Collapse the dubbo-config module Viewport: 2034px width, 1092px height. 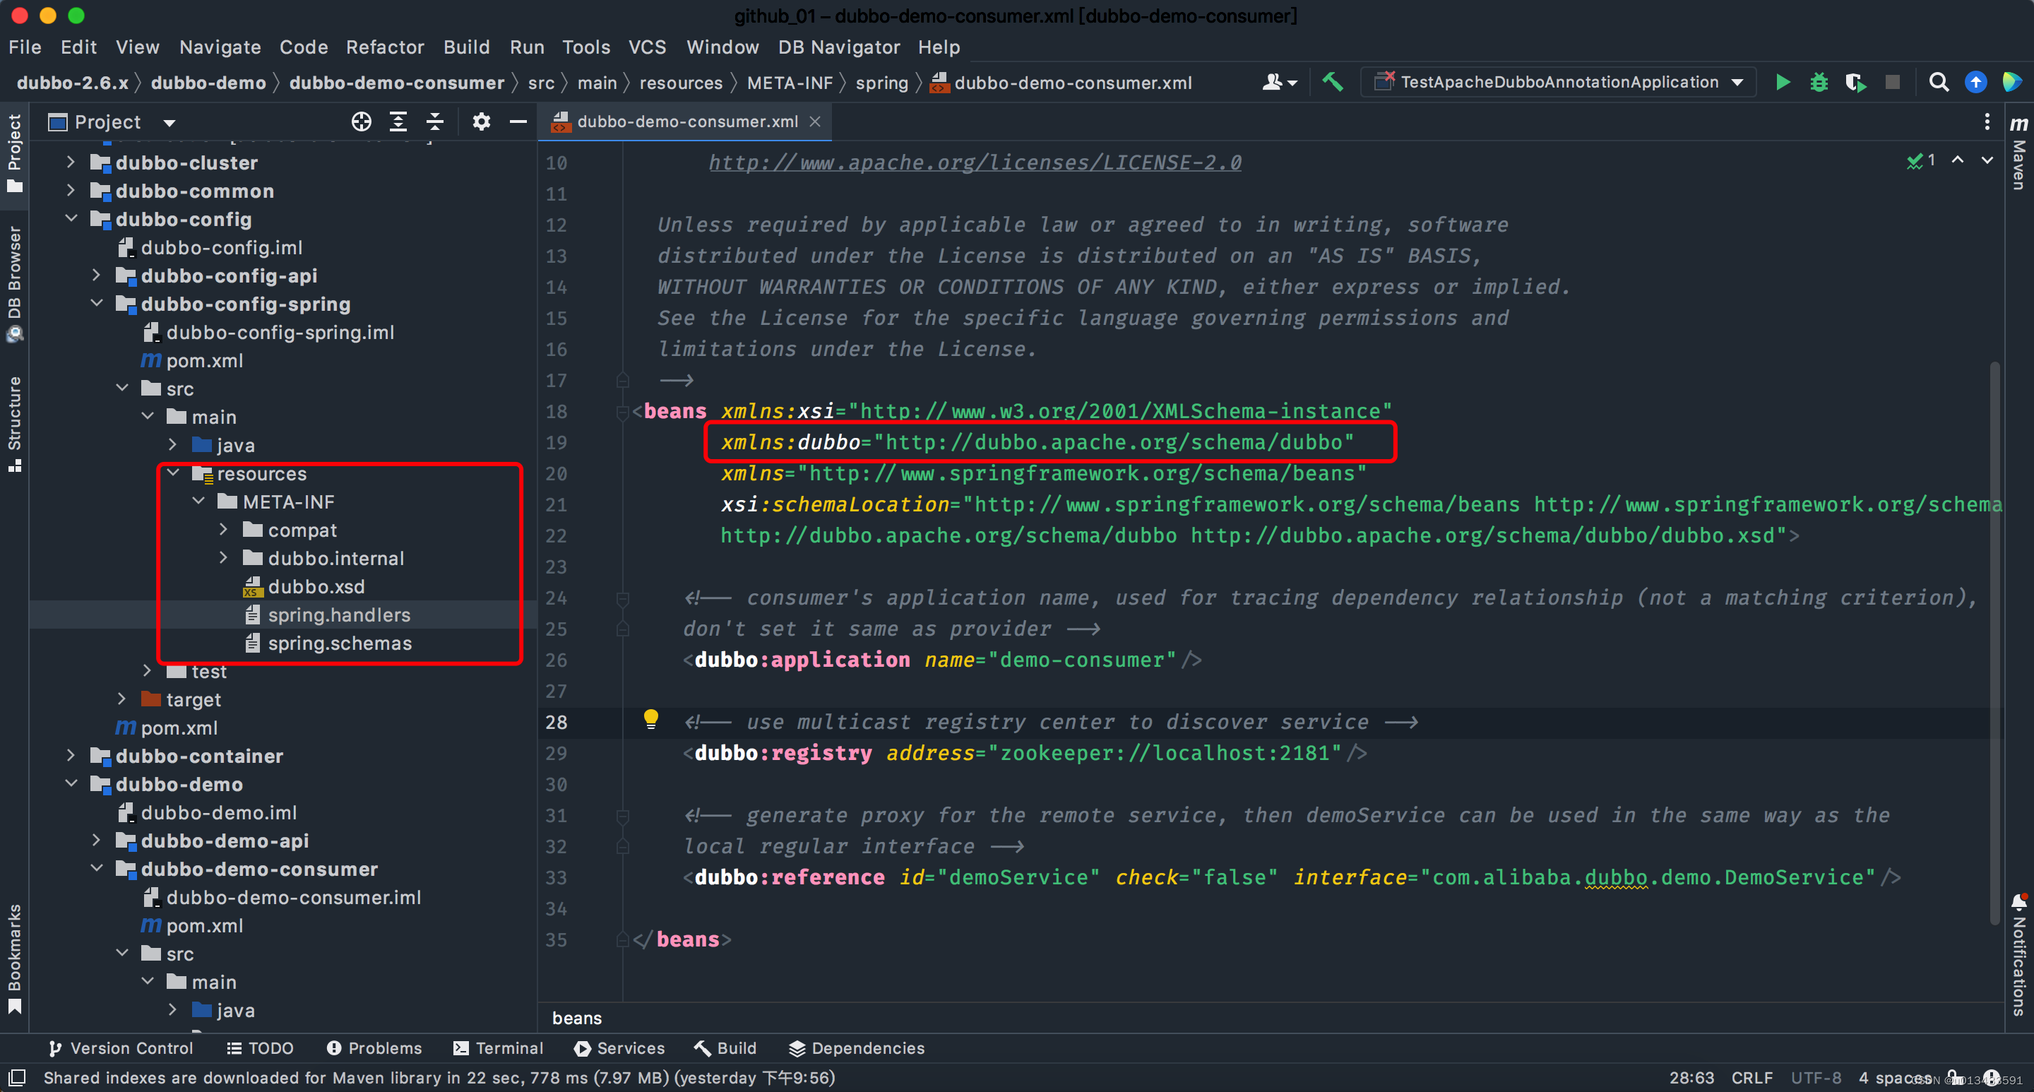pos(71,218)
